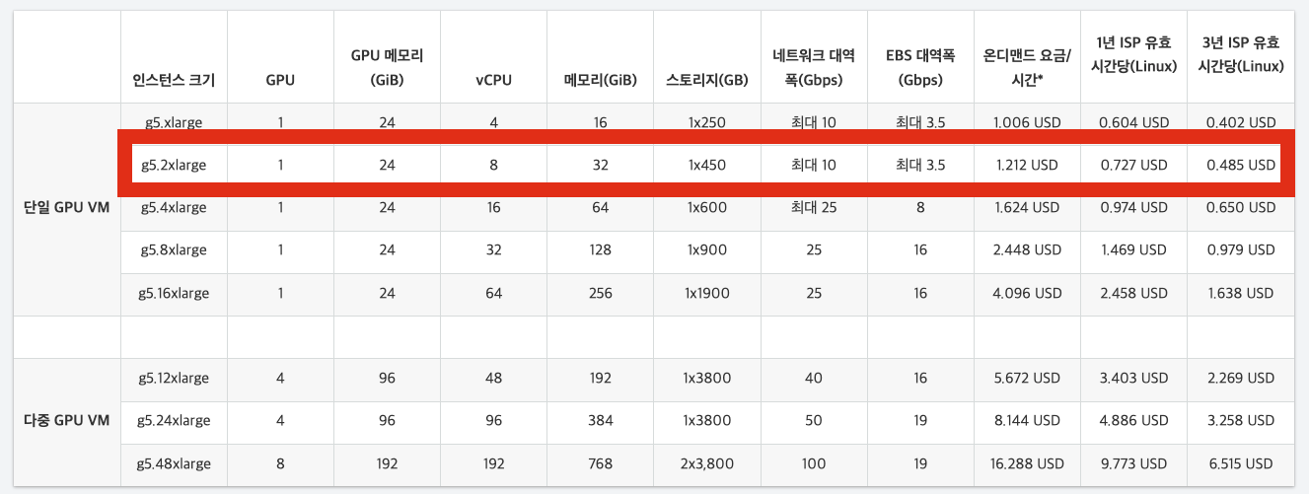Click the 2.458 USD 1-year price

[1133, 293]
